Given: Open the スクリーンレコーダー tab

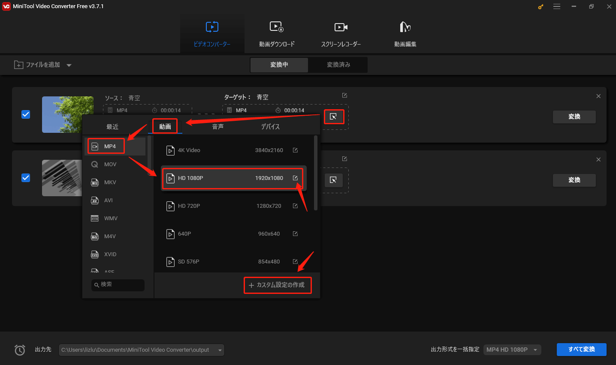Looking at the screenshot, I should [341, 34].
